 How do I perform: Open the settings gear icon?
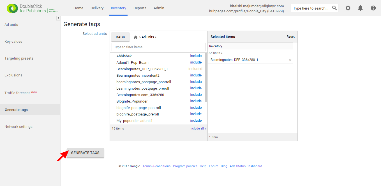[348, 8]
